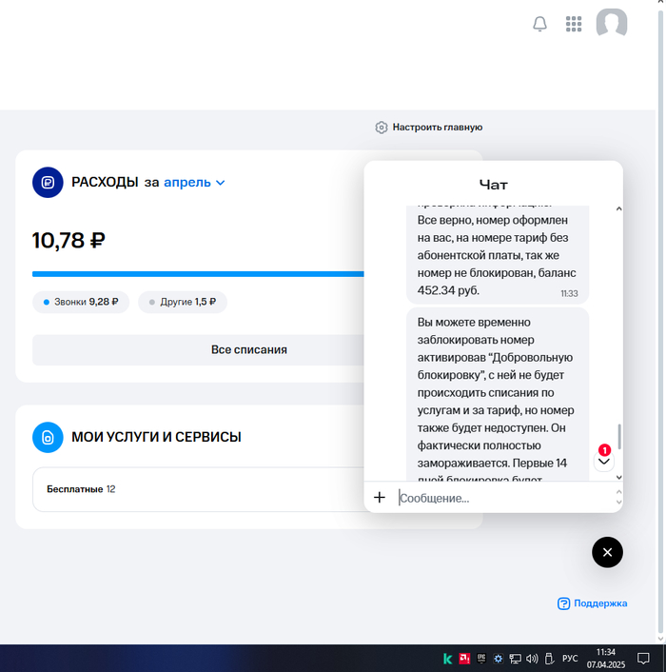This screenshot has height=672, width=666.
Task: Select the Звонки 9,28 ₽ expense chip
Action: [81, 302]
